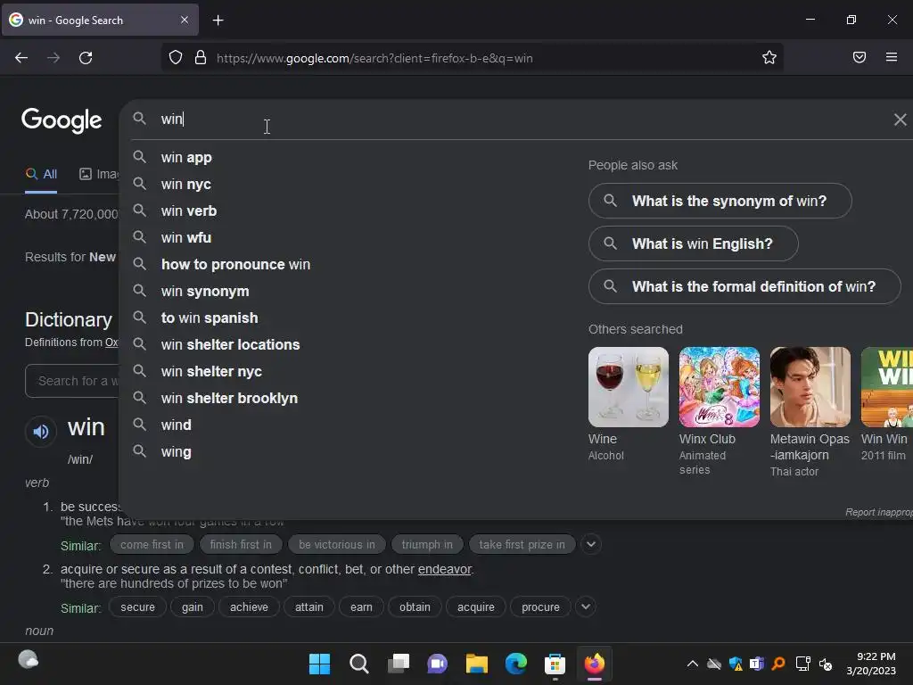Select 'to win spanish' suggestion
This screenshot has height=685, width=913.
pos(209,318)
